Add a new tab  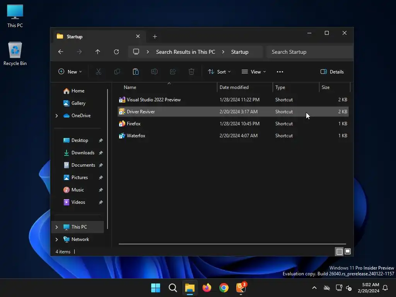point(155,37)
